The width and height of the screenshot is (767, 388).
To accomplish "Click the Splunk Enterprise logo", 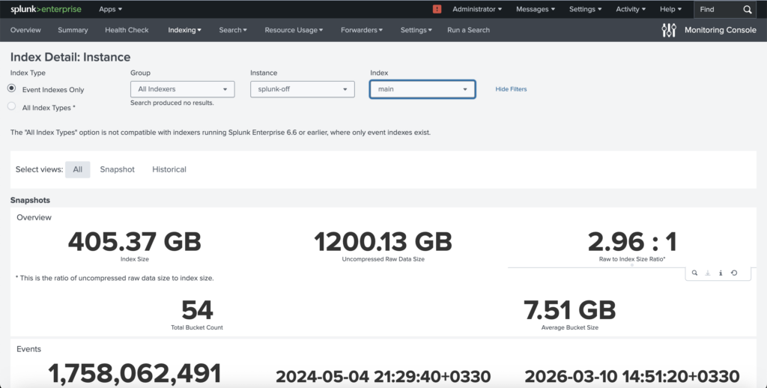I will click(x=46, y=9).
